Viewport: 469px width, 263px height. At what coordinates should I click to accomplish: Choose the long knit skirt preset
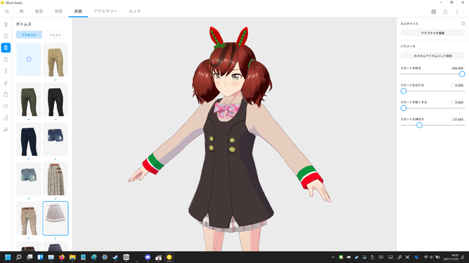click(x=55, y=179)
